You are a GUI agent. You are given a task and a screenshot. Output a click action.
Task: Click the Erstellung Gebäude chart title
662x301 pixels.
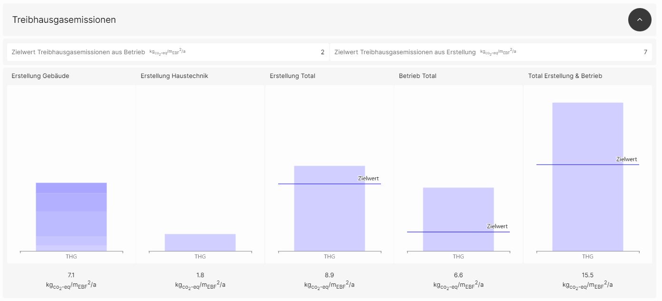[40, 76]
